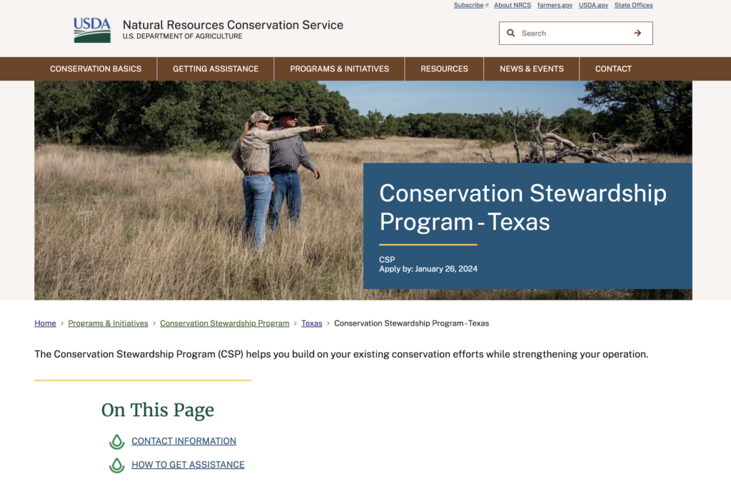Image resolution: width=731 pixels, height=504 pixels.
Task: Click the external link icon next to Subscribe
Action: pyautogui.click(x=487, y=4)
